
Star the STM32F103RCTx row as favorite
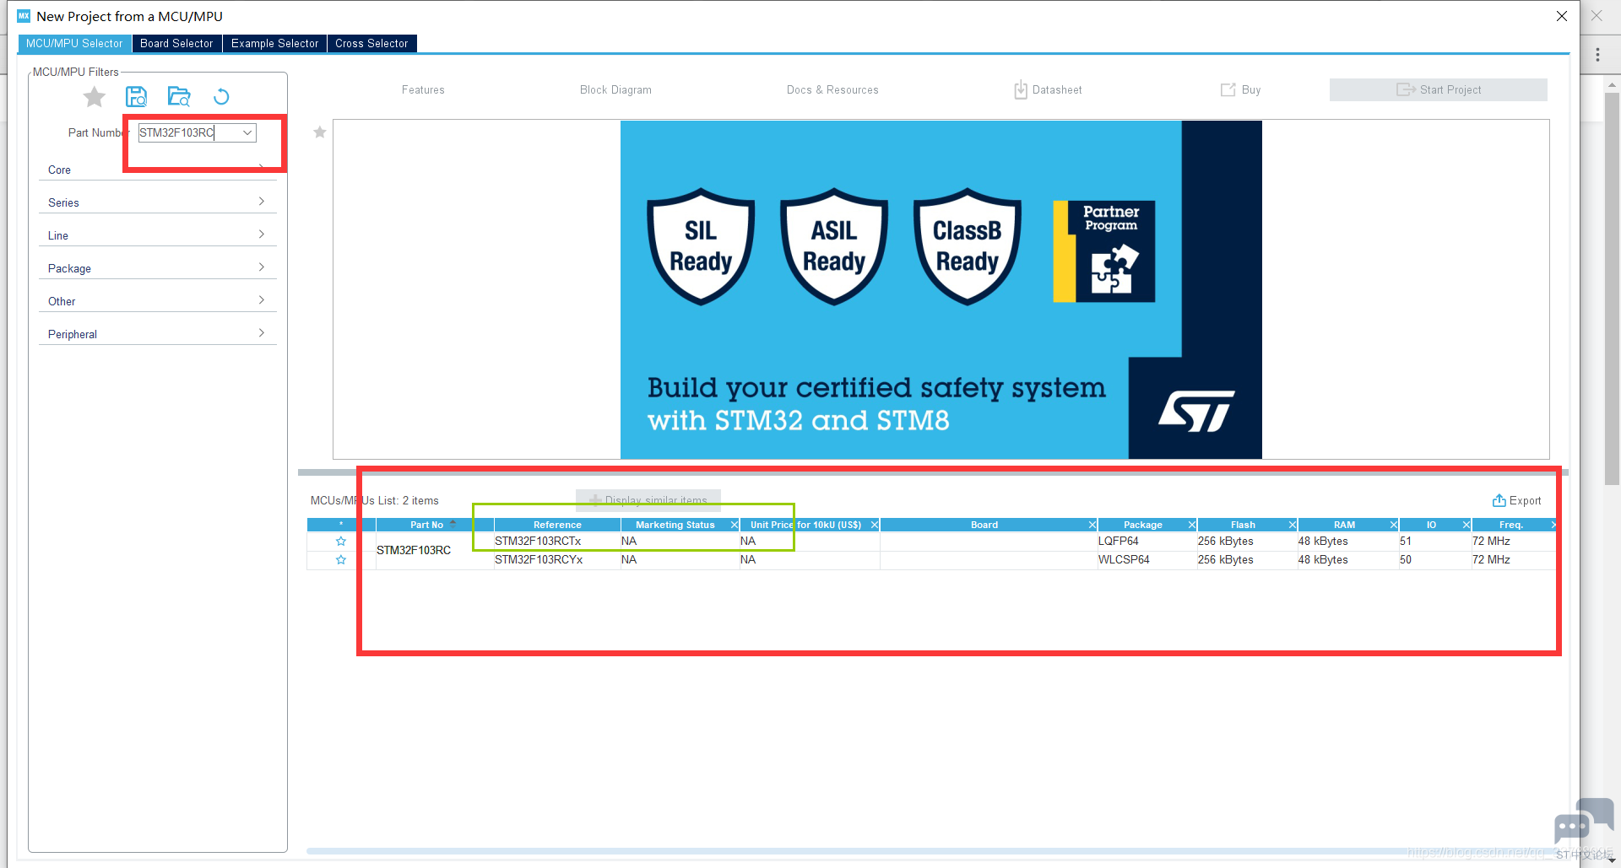[341, 542]
